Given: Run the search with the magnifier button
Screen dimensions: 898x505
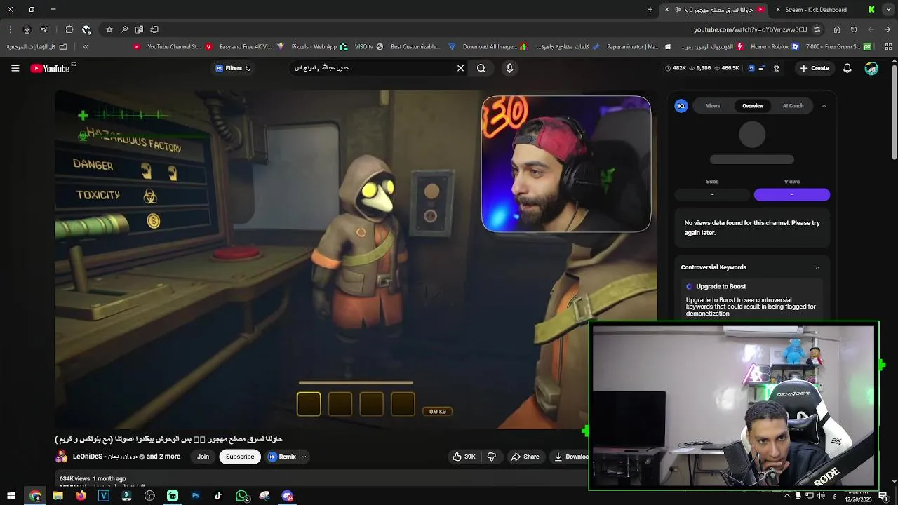Looking at the screenshot, I should [481, 68].
